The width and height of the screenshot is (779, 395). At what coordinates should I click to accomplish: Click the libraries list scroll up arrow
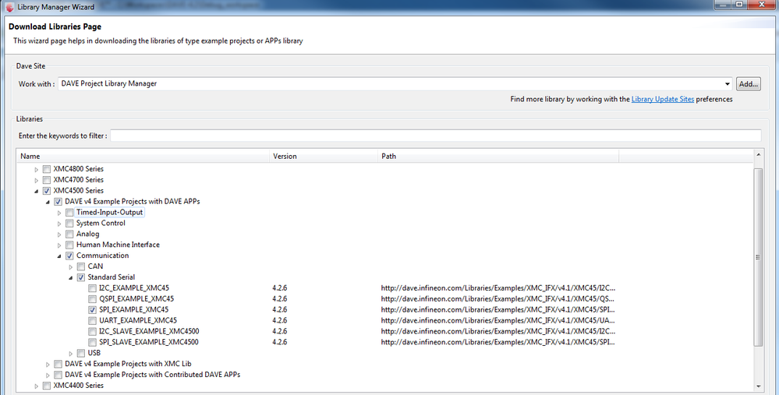coord(758,155)
